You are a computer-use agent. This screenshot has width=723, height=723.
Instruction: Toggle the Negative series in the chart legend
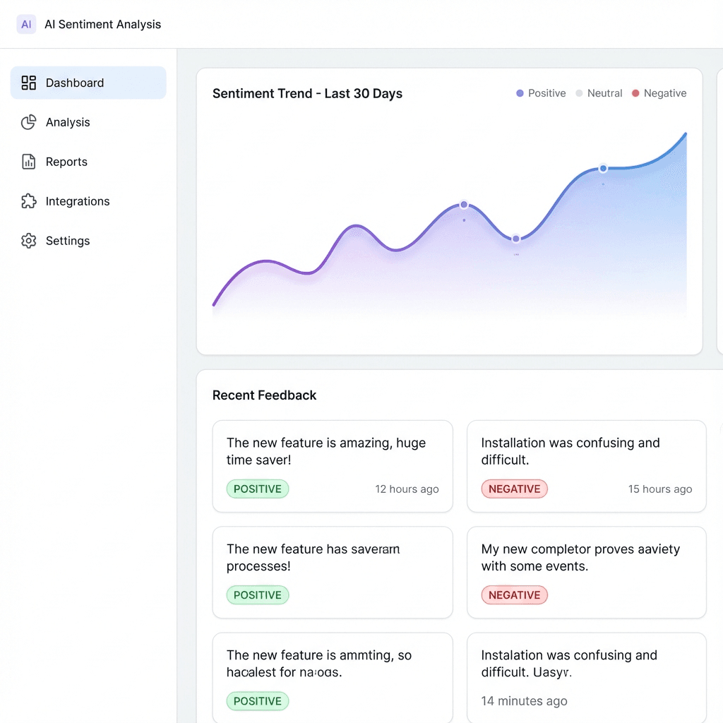coord(659,92)
